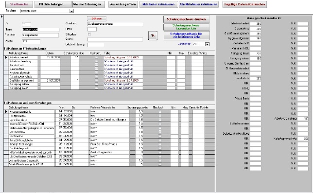Click the Reinigung extern Schulungsthema cell

(23, 84)
